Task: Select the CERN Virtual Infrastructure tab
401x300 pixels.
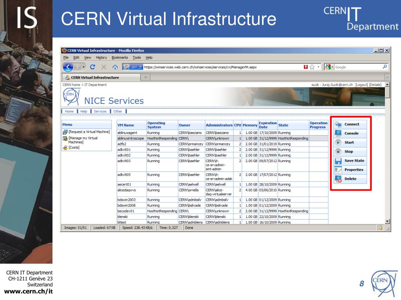Action: click(101, 77)
